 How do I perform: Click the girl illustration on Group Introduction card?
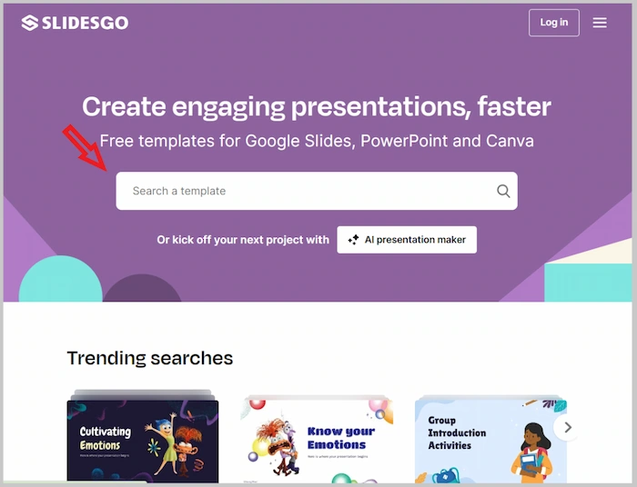click(531, 450)
